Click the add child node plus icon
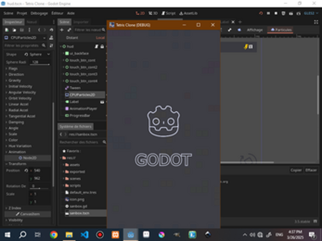Screen dimensions: 322x241 click(x=62, y=30)
